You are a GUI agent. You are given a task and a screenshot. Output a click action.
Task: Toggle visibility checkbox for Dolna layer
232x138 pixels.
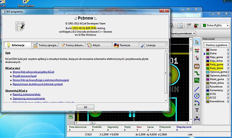coord(228,54)
